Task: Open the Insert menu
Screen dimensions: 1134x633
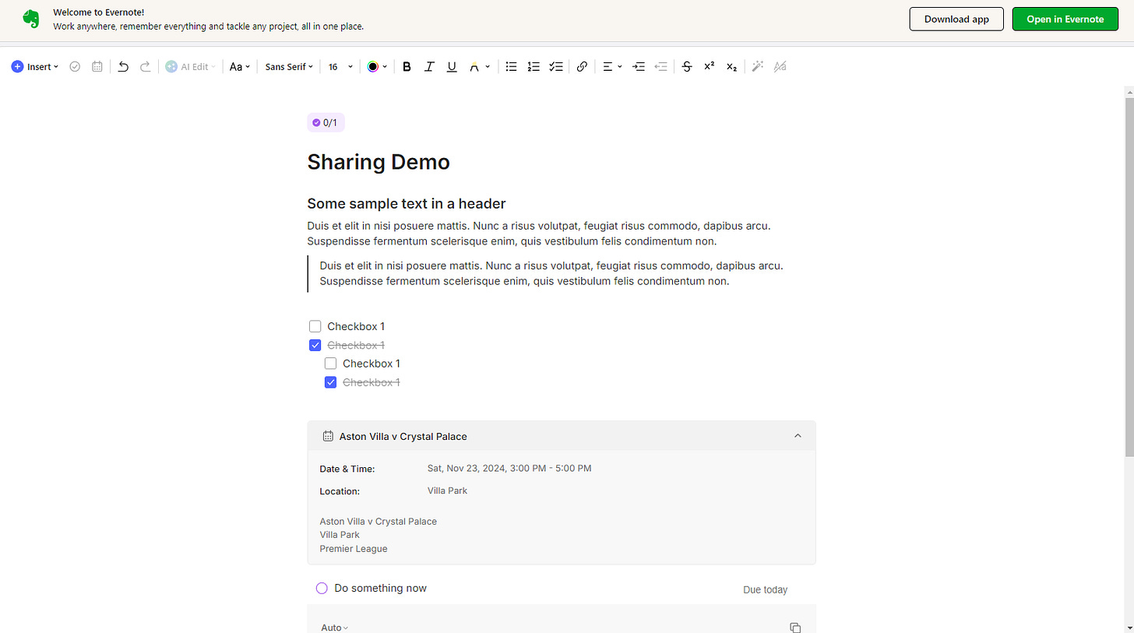Action: [x=35, y=67]
